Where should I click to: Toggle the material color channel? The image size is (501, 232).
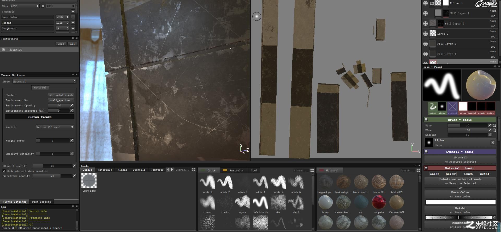(x=435, y=174)
